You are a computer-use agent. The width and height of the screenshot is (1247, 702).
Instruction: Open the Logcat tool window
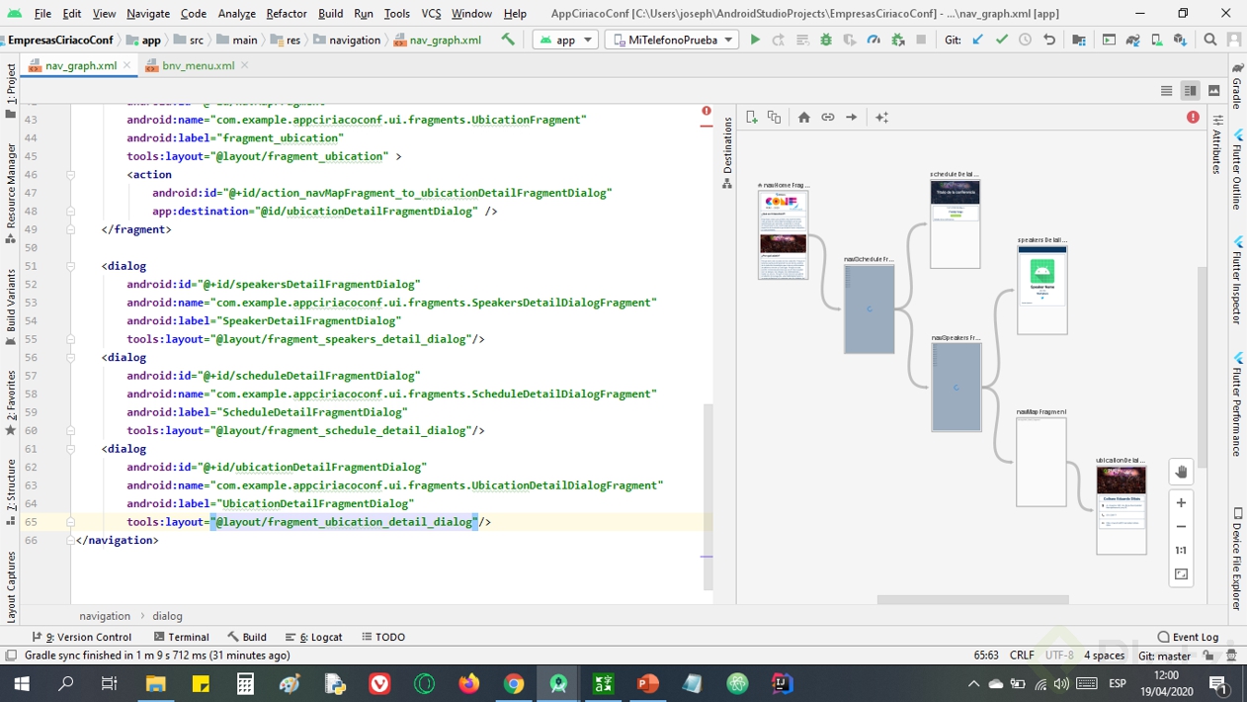[x=313, y=637]
